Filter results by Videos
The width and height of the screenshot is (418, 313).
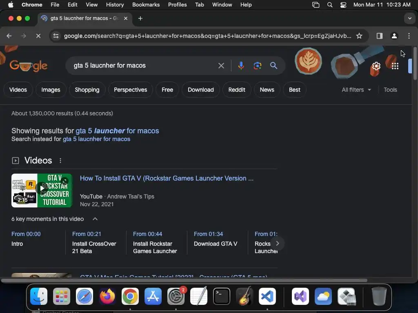coord(18,90)
